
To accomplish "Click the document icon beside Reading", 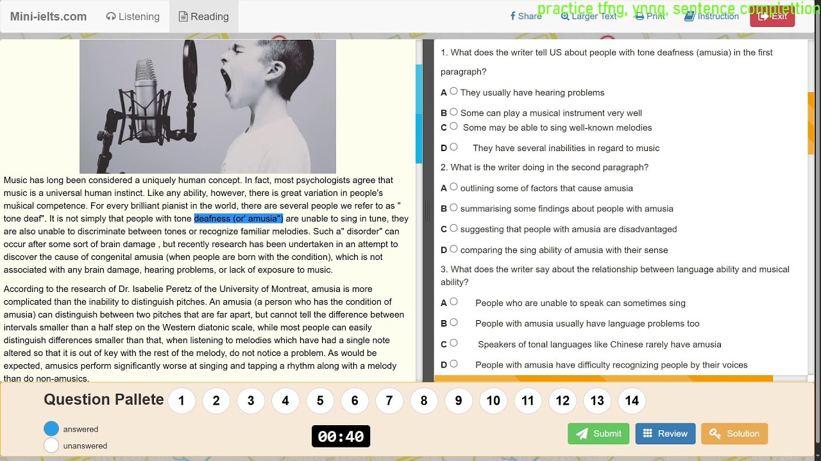I will click(183, 17).
